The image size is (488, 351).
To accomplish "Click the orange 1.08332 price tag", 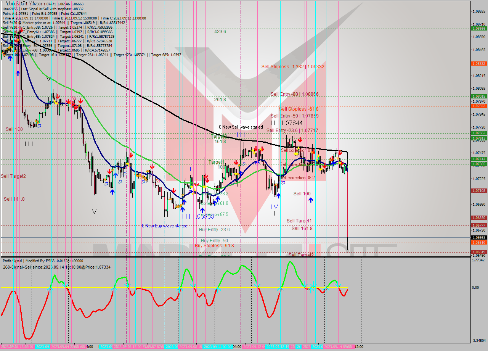I will (x=478, y=63).
